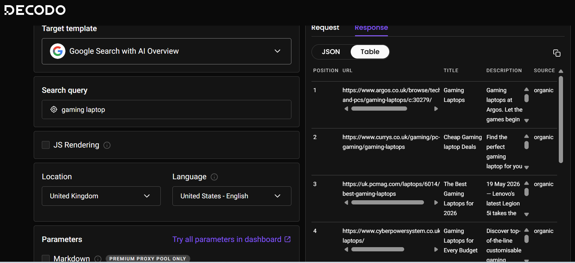Click right scroll arrow in pcmag URL cell
Image resolution: width=575 pixels, height=263 pixels.
436,203
